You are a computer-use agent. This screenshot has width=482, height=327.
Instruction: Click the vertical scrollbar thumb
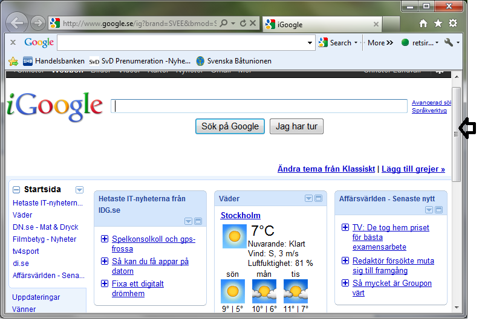[457, 134]
